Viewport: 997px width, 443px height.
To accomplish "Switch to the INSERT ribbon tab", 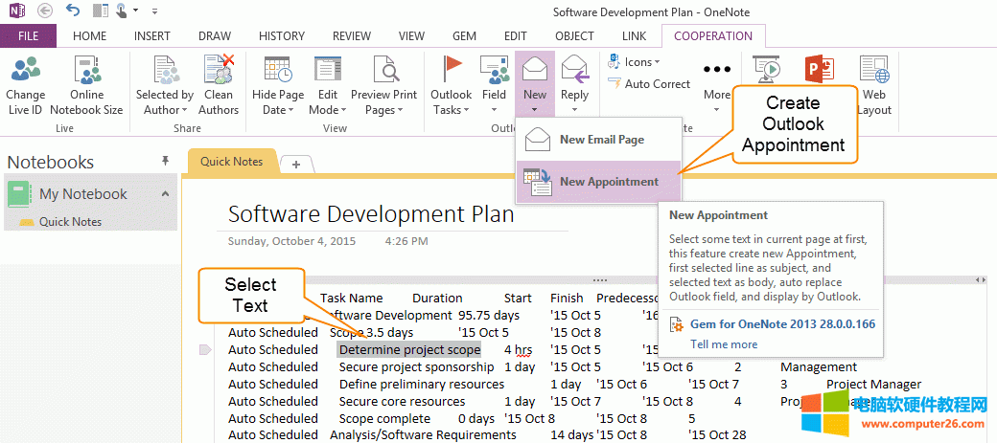I will coord(152,36).
